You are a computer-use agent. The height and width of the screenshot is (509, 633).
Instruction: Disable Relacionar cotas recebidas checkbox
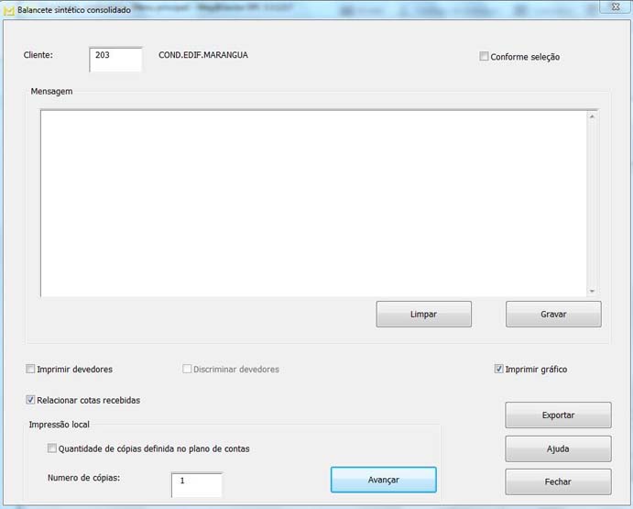tap(32, 400)
